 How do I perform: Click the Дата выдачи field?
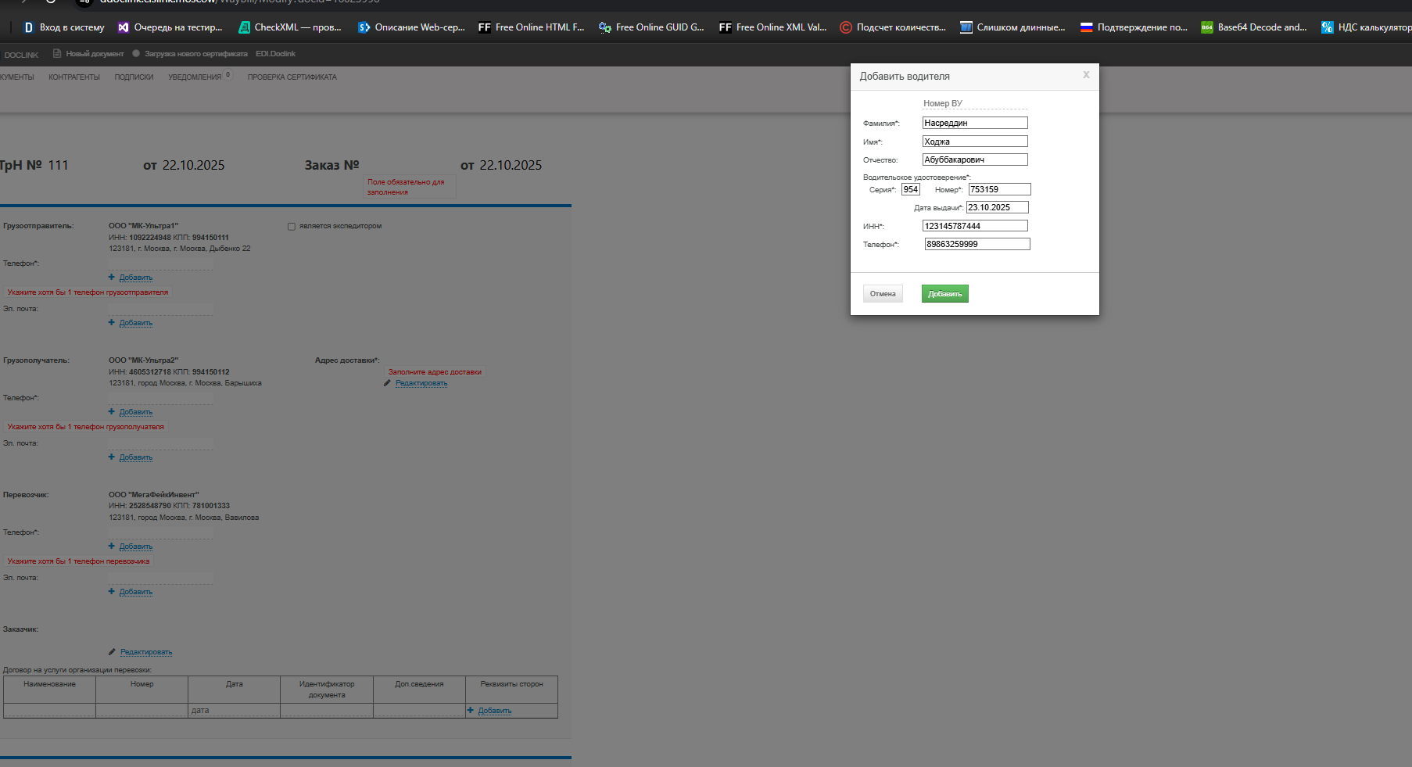point(997,207)
